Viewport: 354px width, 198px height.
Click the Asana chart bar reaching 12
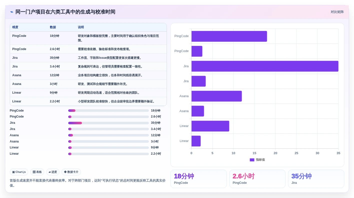point(217,96)
